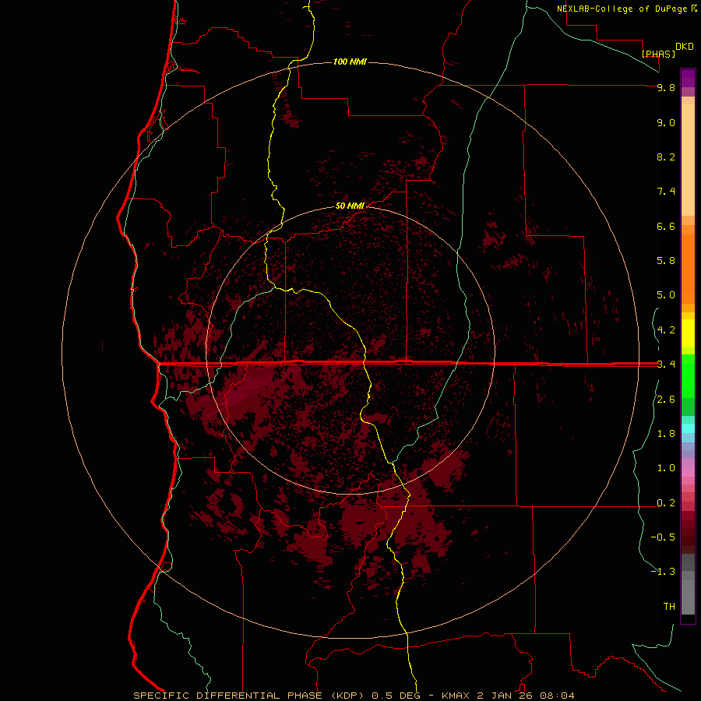
Task: Select the 1.8 value on color scale
Action: tap(666, 434)
